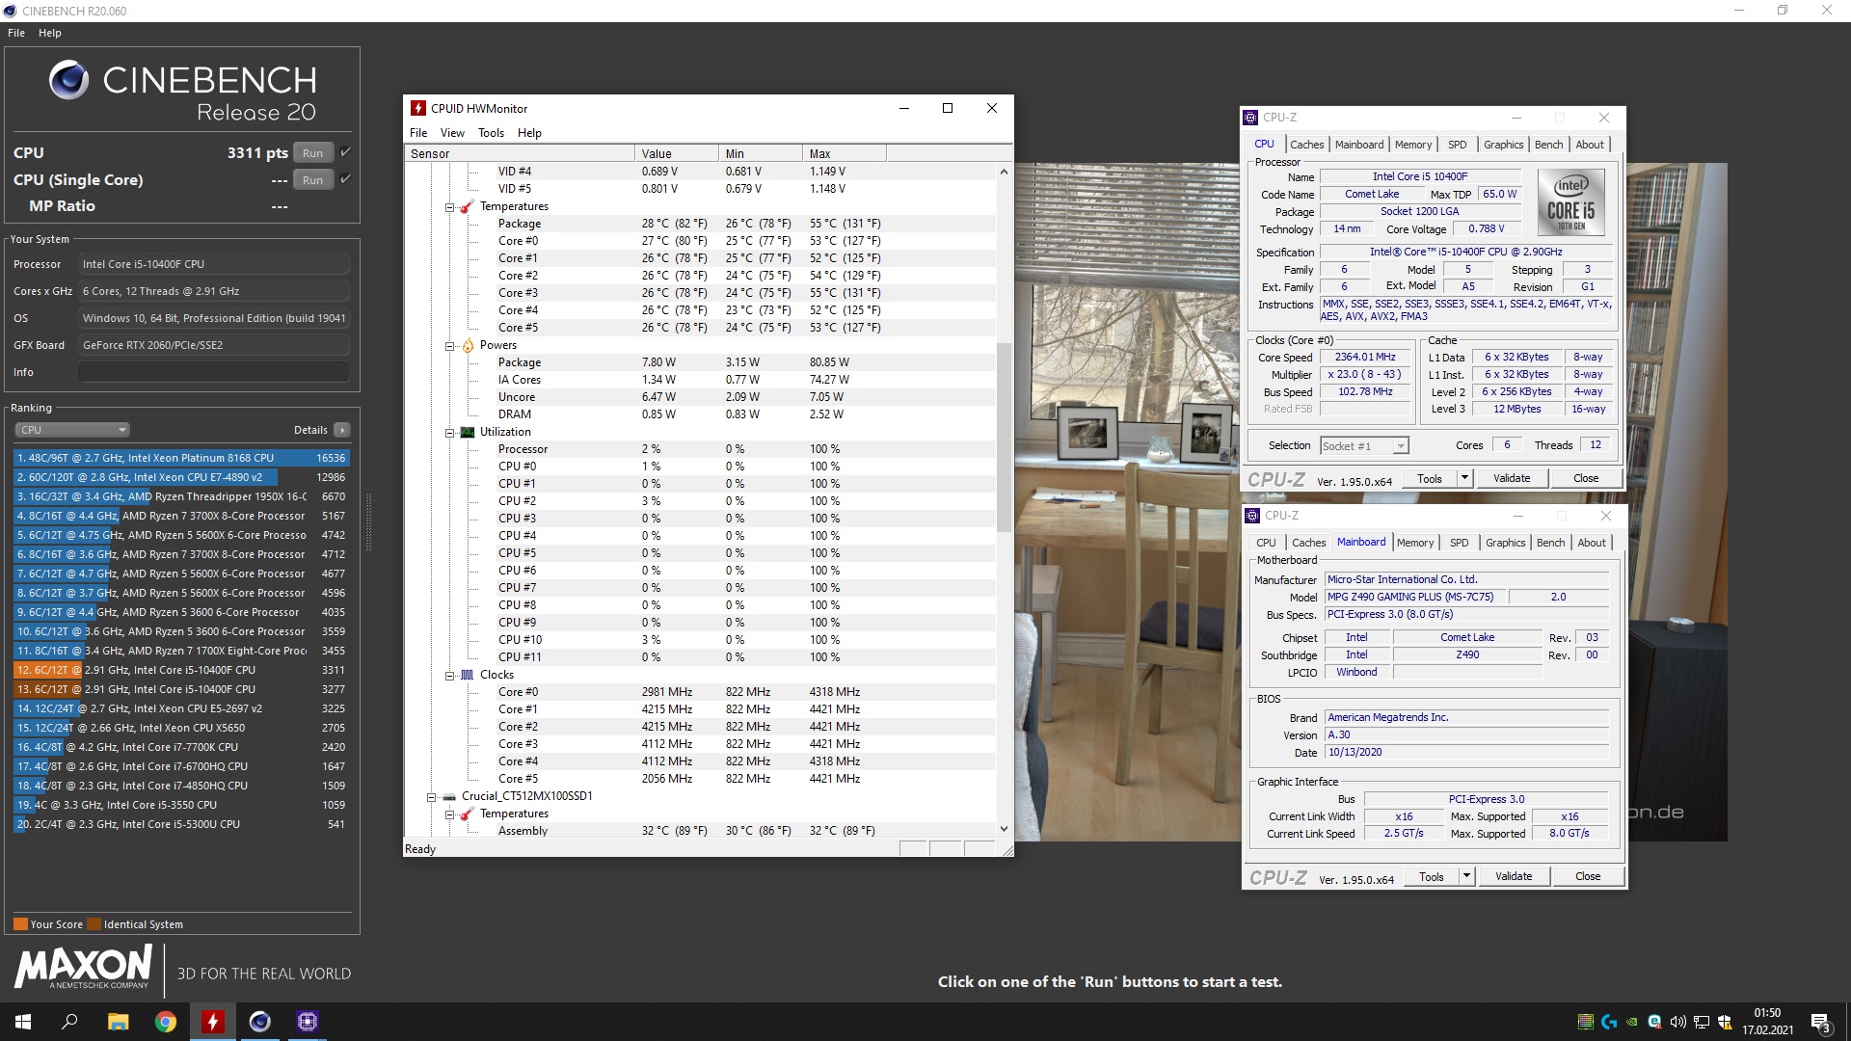Switch to Graphics tab in lower CPU-Z window
The height and width of the screenshot is (1041, 1851).
point(1506,543)
